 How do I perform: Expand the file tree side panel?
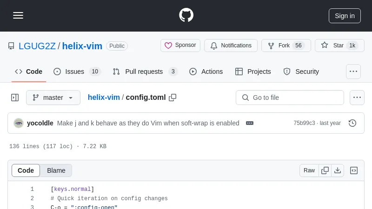pyautogui.click(x=15, y=98)
